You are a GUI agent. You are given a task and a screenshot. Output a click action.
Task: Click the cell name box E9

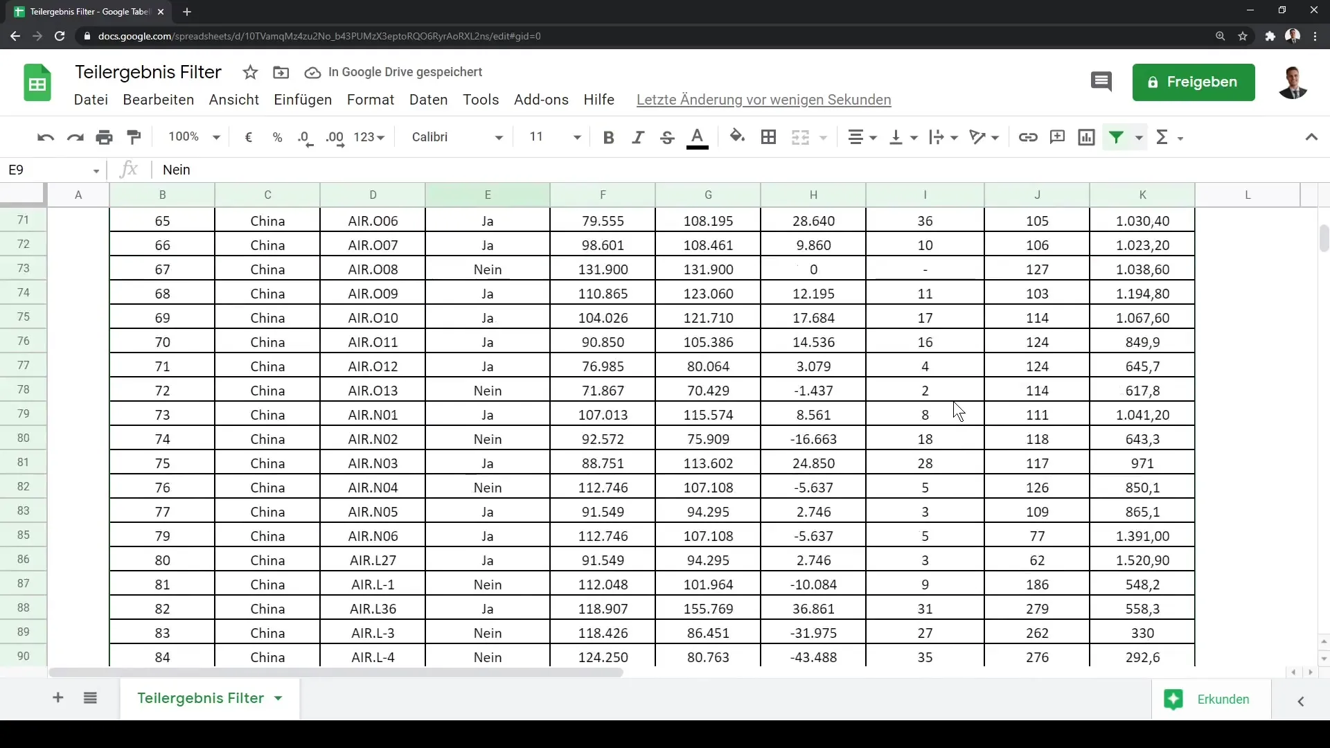(53, 170)
